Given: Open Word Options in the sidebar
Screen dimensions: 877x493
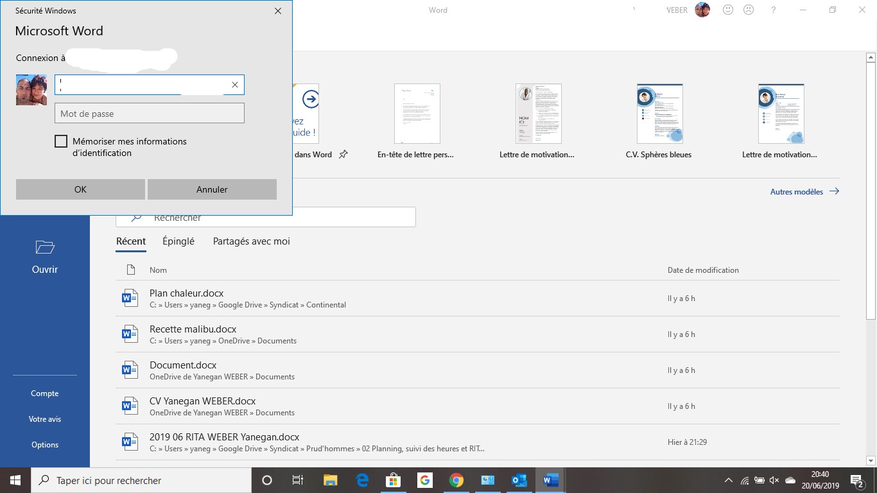Looking at the screenshot, I should [45, 445].
